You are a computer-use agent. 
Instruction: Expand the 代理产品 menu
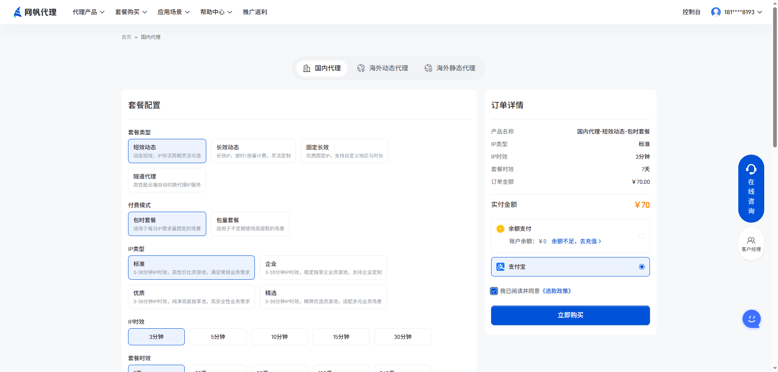click(x=88, y=12)
